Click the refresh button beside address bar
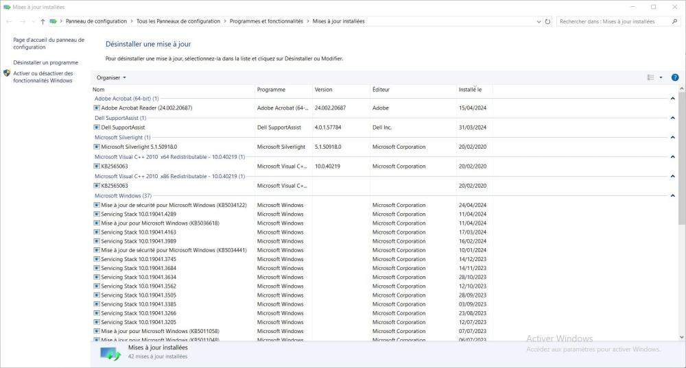686x368 pixels. [x=547, y=21]
